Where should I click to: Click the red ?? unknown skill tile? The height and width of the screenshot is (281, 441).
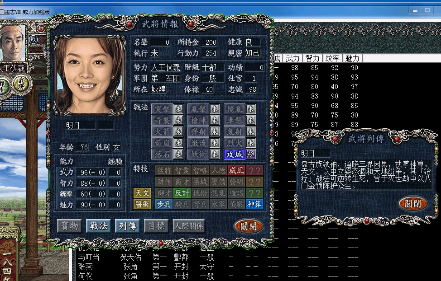click(254, 170)
